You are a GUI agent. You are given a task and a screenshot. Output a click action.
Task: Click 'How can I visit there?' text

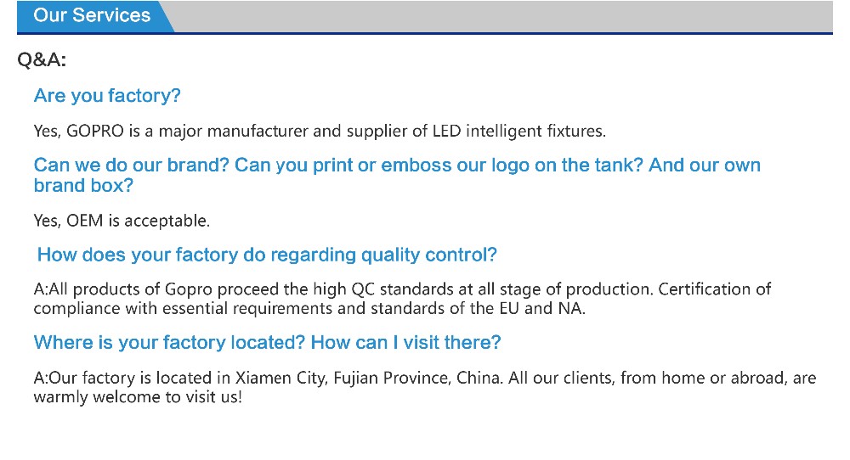tap(406, 343)
